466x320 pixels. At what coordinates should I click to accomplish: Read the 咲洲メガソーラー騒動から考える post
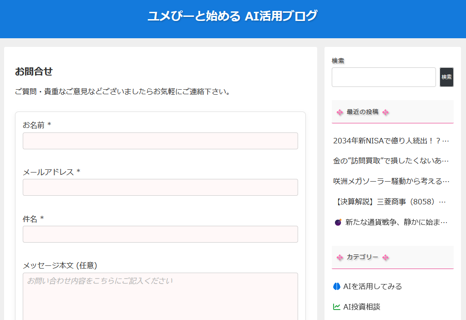391,181
